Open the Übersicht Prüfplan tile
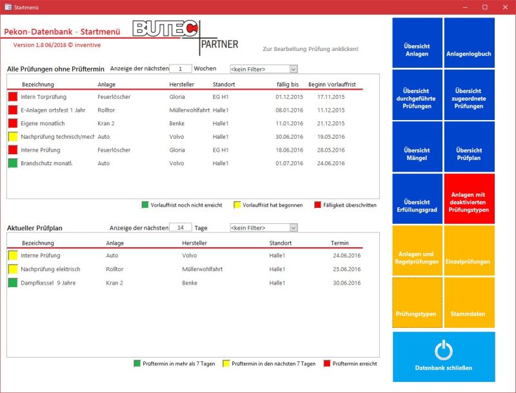The image size is (516, 393). (x=470, y=146)
